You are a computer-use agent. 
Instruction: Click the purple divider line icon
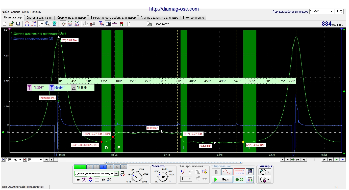[115, 24]
